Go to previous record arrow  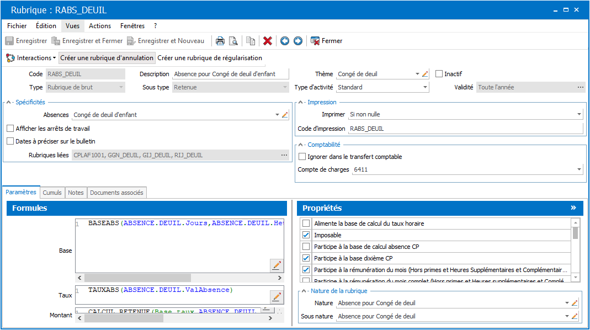click(285, 41)
